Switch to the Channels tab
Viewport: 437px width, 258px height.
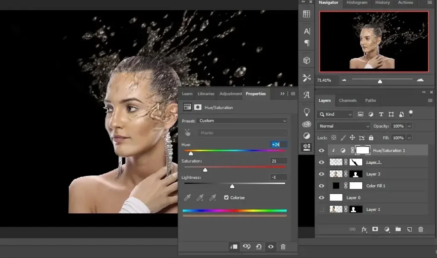tap(348, 100)
